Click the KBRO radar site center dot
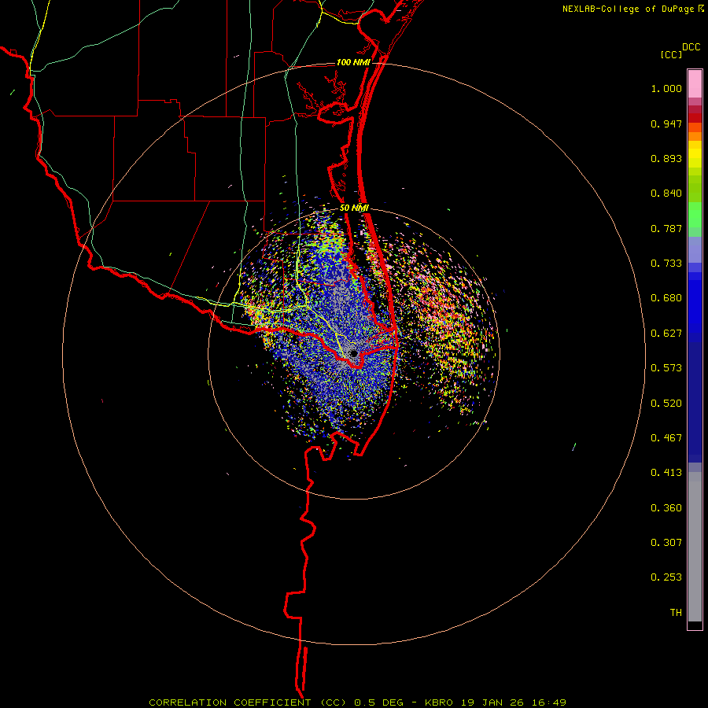Screen dimensions: 708x708 353,353
